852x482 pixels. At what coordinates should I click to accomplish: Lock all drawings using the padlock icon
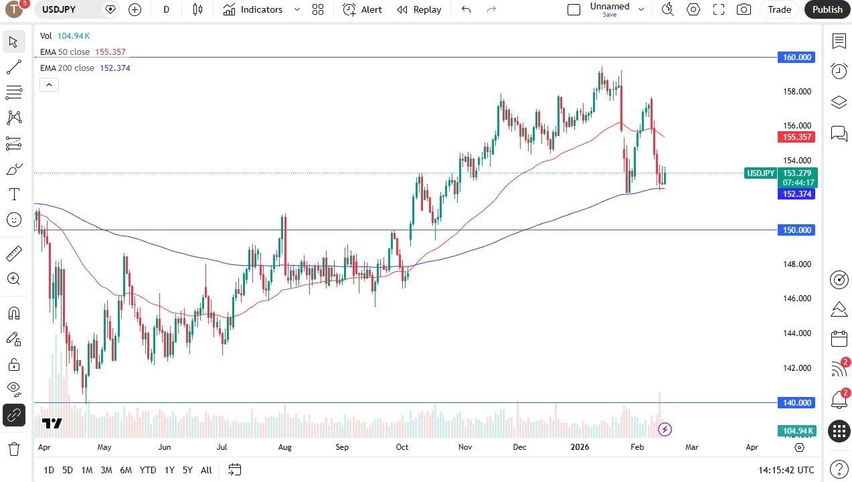14,364
